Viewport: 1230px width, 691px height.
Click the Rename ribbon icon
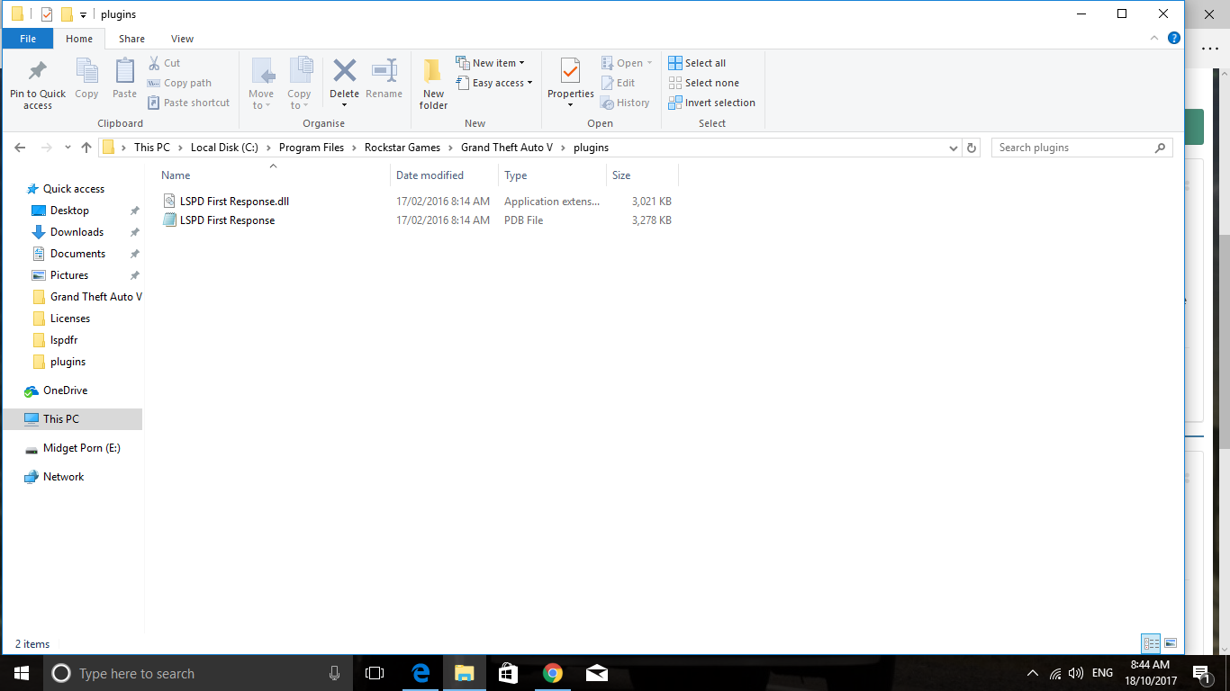point(384,71)
